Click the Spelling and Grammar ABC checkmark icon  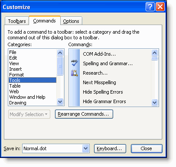[74, 63]
